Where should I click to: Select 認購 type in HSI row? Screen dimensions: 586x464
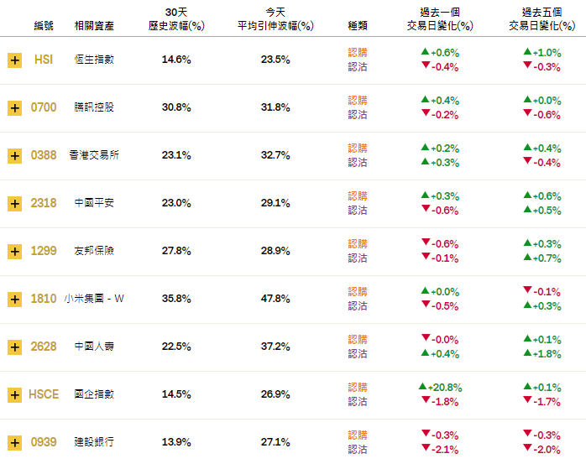tap(358, 52)
